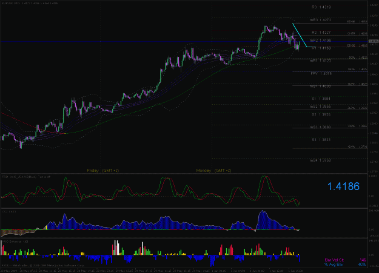
Task: Select the mS4 1.3758 label
Action: click(x=320, y=160)
